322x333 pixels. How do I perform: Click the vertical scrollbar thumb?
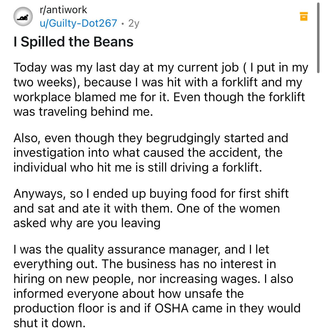click(x=318, y=36)
